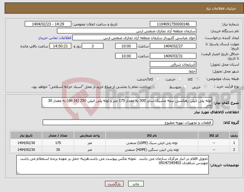Click quantity cell 30

58,150
